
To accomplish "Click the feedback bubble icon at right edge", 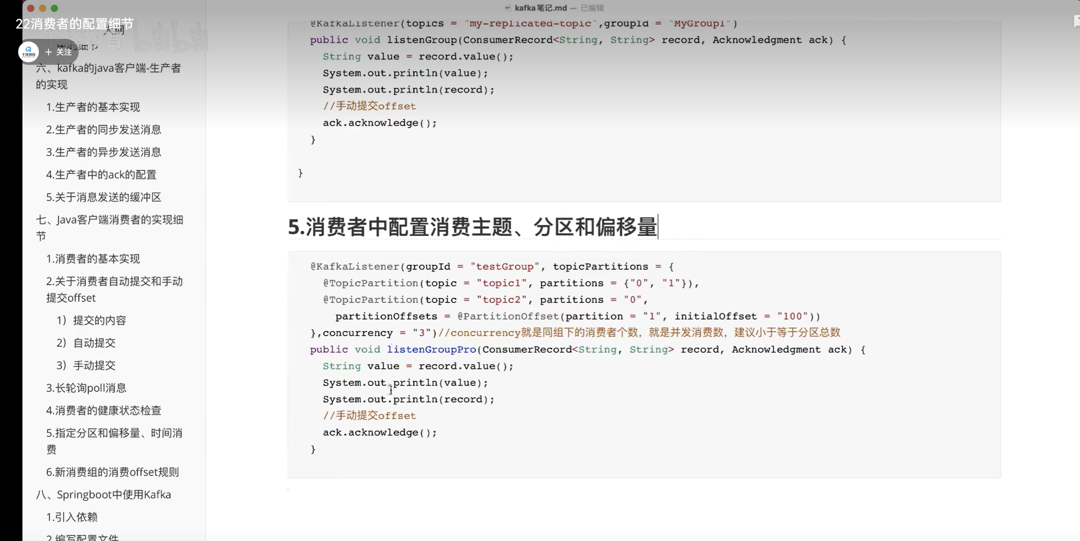I will 1076,22.
